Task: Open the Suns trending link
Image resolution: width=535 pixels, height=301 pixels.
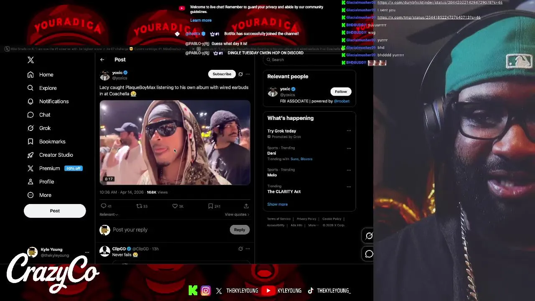Action: tap(295, 159)
